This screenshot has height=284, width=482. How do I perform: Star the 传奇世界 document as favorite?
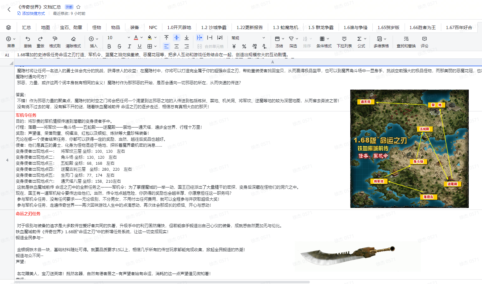coord(78,7)
